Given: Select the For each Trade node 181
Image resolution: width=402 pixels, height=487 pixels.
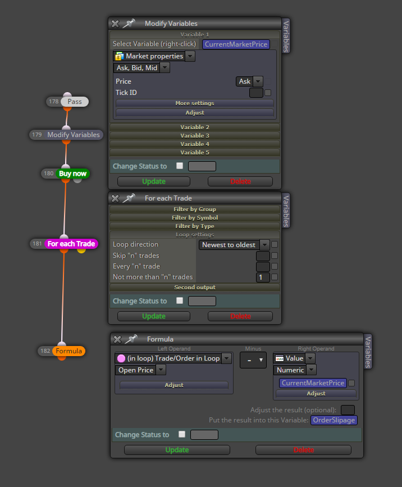Looking at the screenshot, I should 71,244.
